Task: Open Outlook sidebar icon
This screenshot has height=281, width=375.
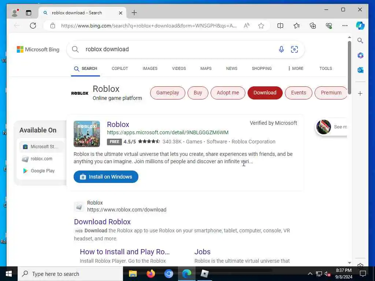Action: (x=360, y=70)
